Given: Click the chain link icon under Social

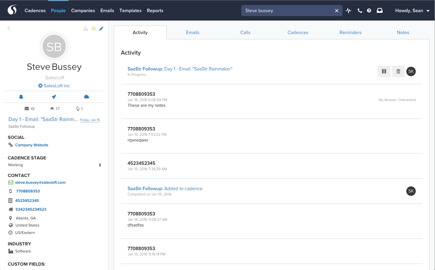Looking at the screenshot, I should [x=10, y=145].
